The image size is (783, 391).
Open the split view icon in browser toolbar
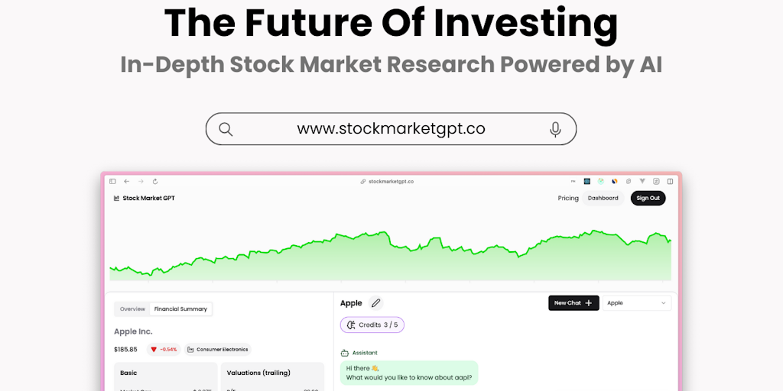tap(670, 182)
